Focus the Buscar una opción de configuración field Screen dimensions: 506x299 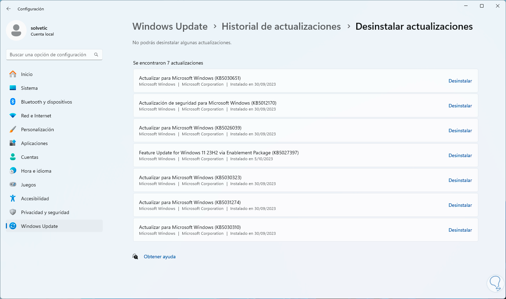pyautogui.click(x=50, y=55)
